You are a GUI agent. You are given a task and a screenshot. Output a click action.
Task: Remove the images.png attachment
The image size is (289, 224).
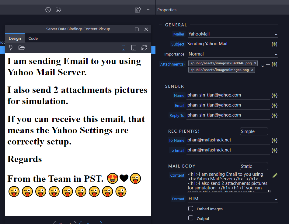click(252, 70)
